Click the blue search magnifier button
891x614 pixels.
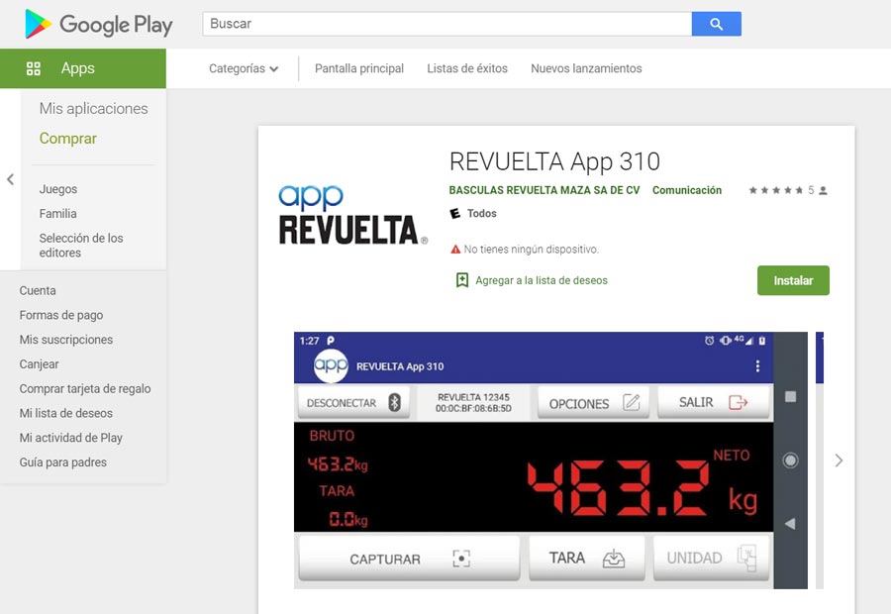click(x=716, y=24)
